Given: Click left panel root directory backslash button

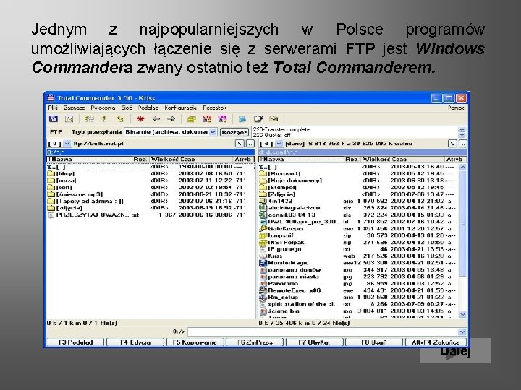Looking at the screenshot, I should pyautogui.click(x=240, y=144).
